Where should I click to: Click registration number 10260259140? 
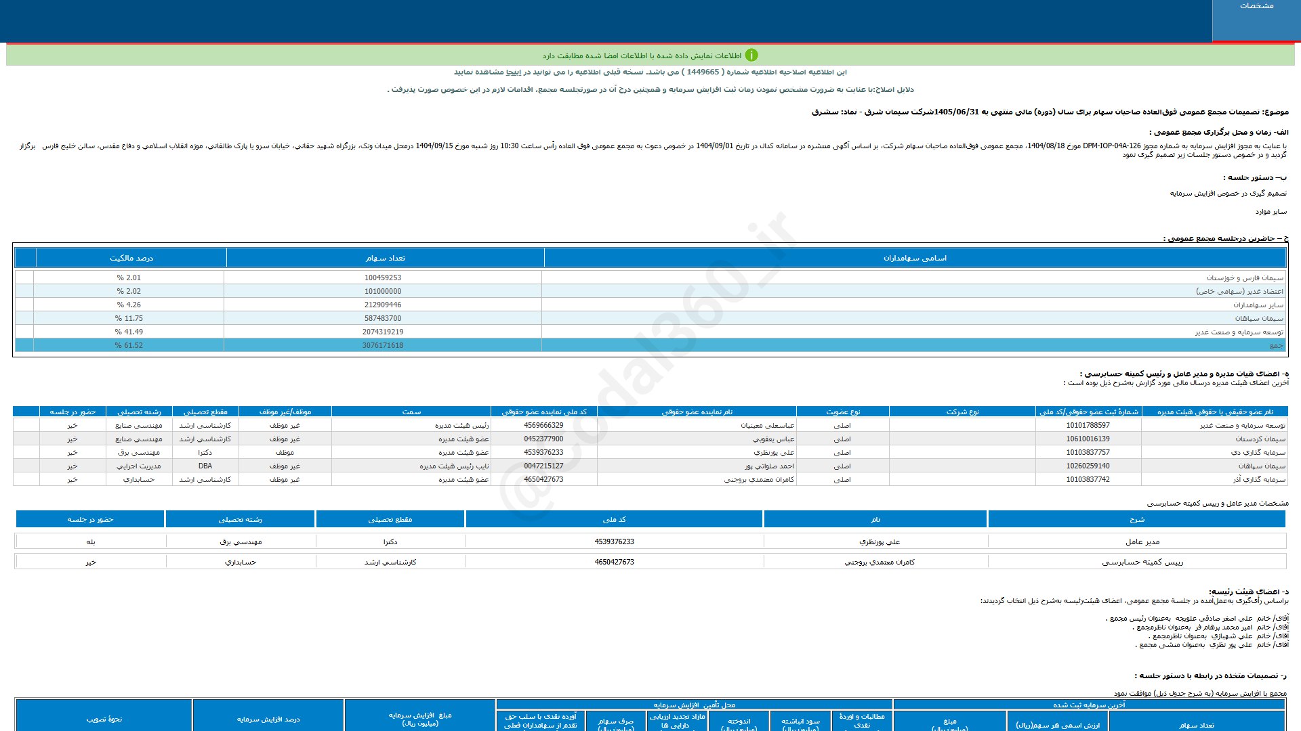tap(1088, 466)
